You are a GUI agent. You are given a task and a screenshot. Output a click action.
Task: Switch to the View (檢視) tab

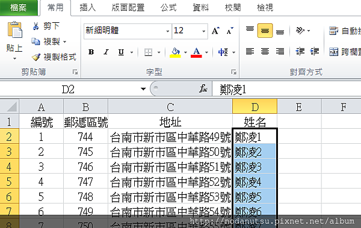265,8
